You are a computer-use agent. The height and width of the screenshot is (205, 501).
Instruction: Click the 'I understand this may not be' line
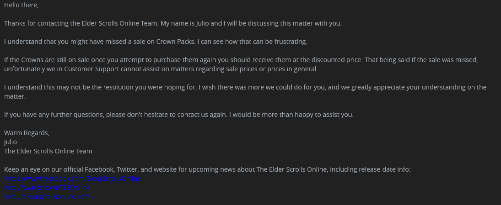click(245, 87)
